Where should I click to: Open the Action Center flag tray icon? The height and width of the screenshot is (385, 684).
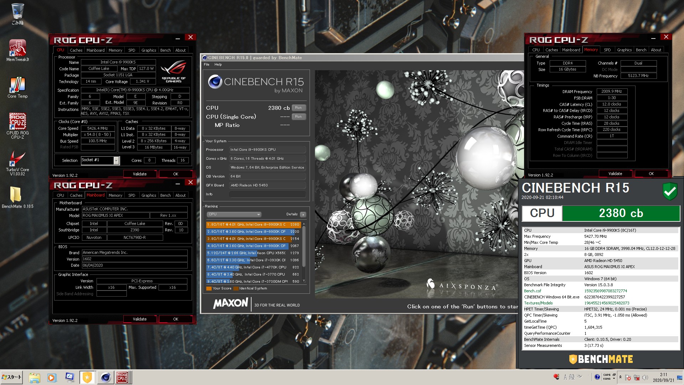pos(628,378)
